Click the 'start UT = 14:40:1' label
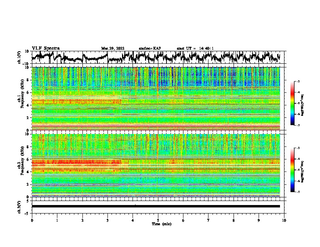The width and height of the screenshot is (320, 247). tap(195, 48)
